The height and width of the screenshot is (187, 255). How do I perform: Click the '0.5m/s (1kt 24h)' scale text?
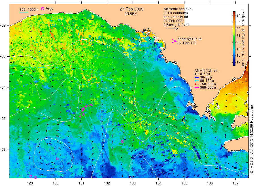(x=176, y=25)
